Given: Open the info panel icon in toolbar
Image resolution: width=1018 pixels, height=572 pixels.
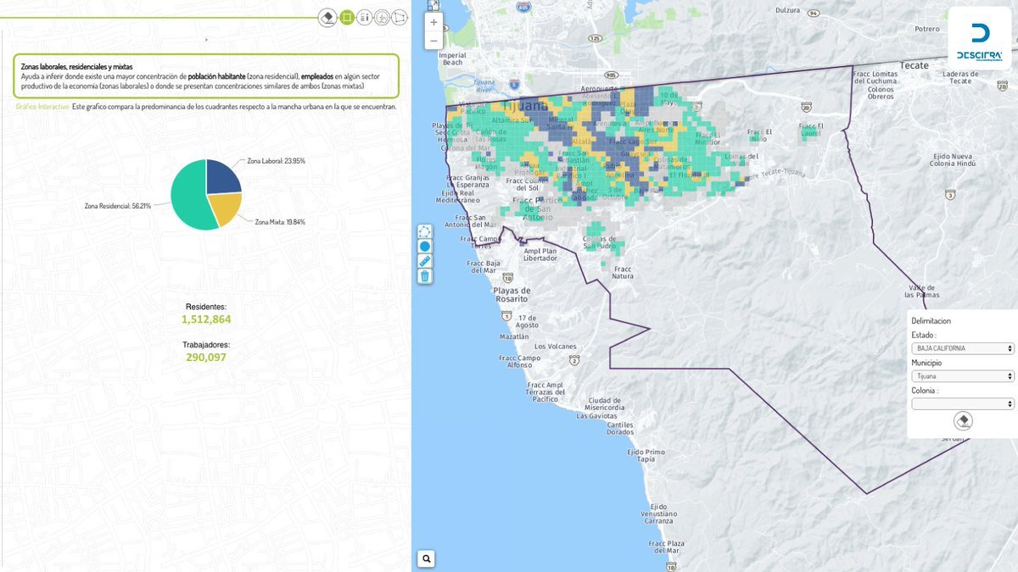Looking at the screenshot, I should 364,17.
